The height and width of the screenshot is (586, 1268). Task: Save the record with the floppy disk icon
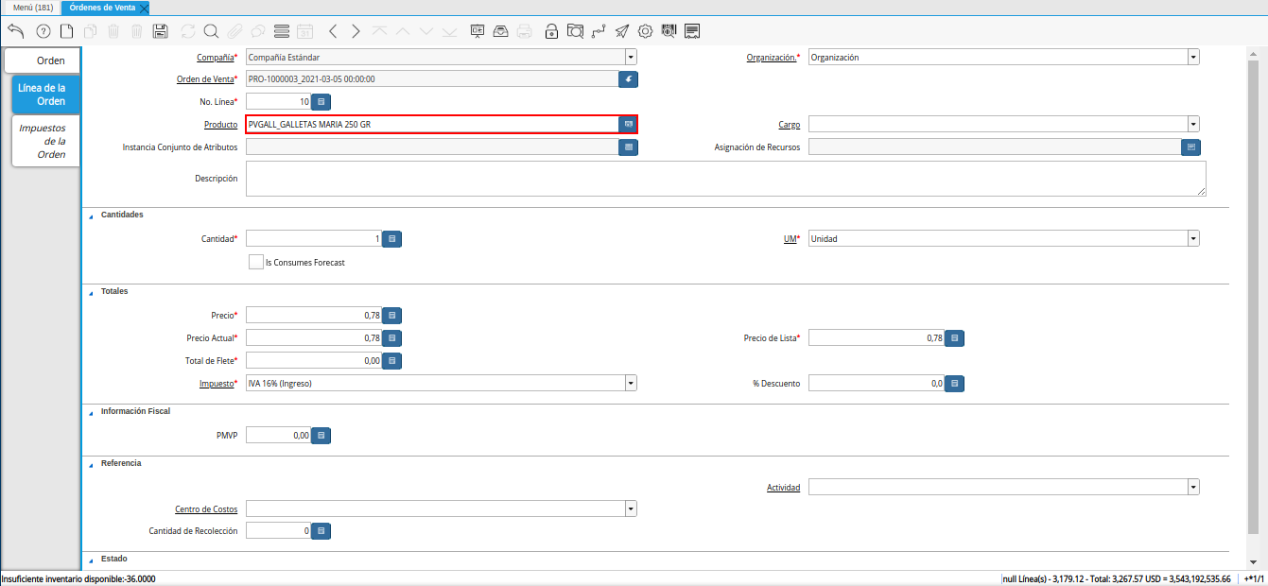pyautogui.click(x=160, y=31)
